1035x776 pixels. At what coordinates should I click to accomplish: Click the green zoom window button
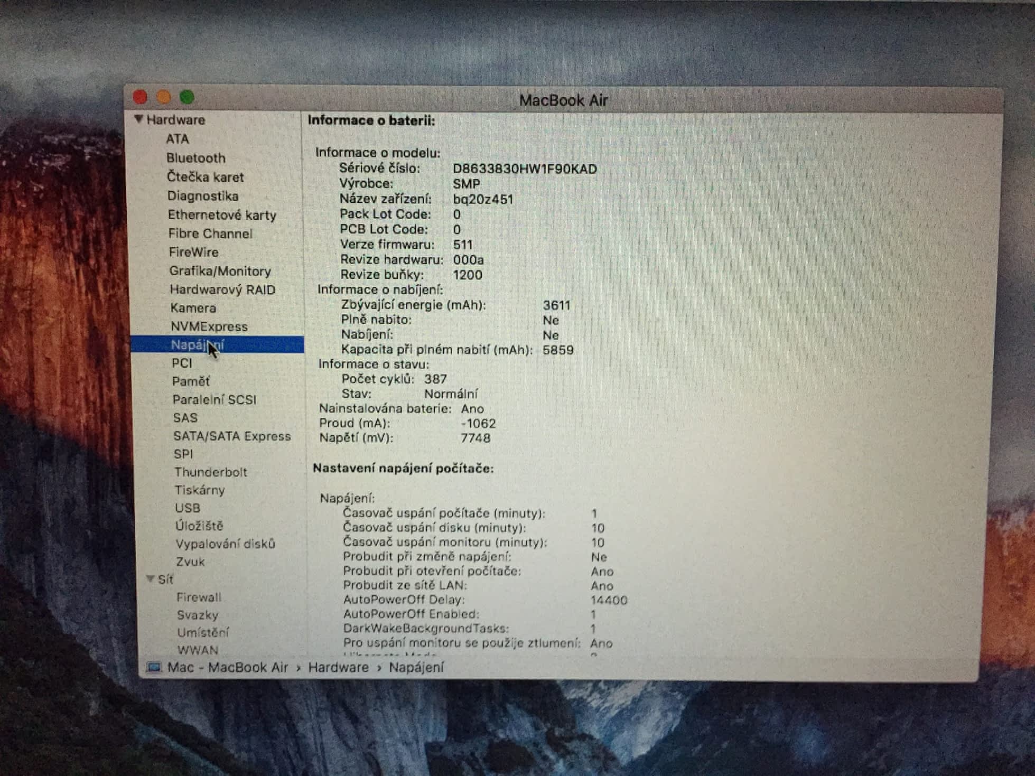tap(187, 97)
